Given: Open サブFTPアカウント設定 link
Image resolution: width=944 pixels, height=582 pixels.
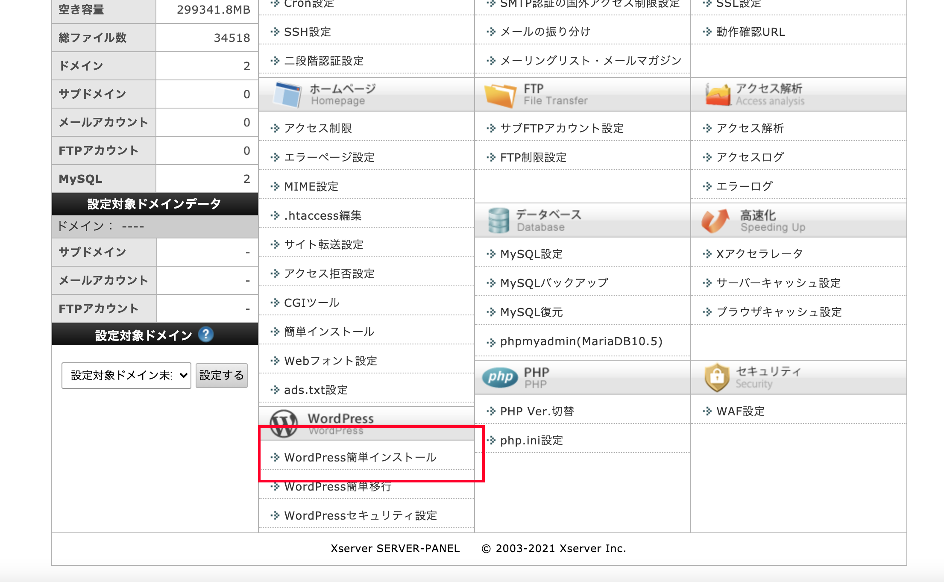Looking at the screenshot, I should coord(562,129).
